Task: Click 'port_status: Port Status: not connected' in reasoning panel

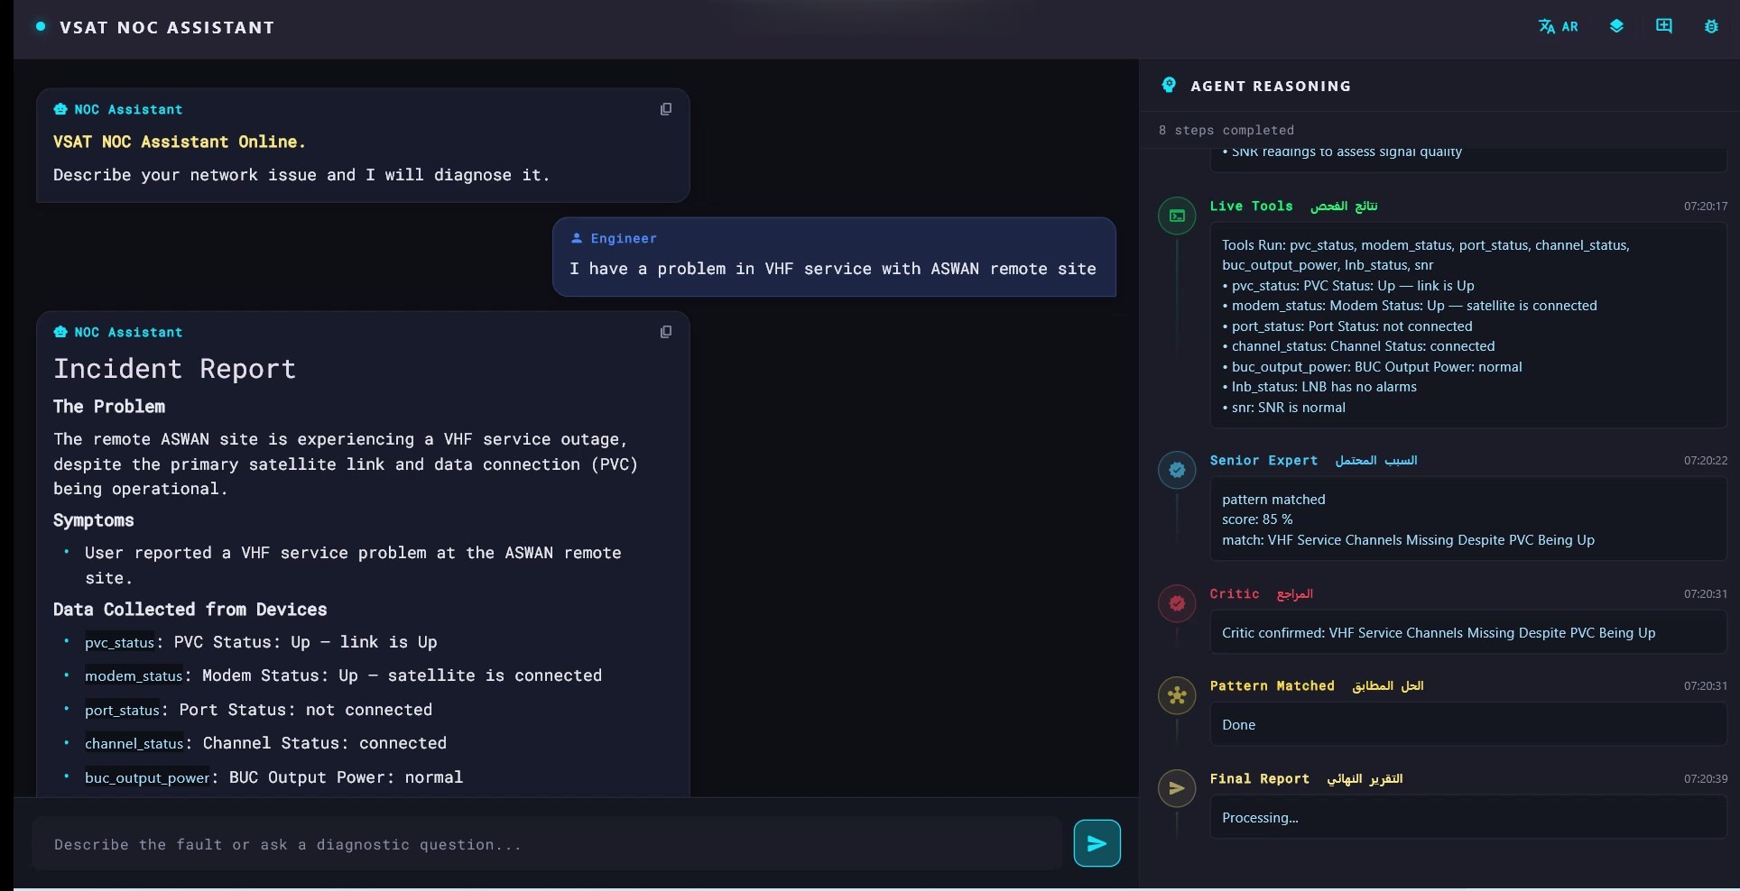Action: tap(1347, 326)
